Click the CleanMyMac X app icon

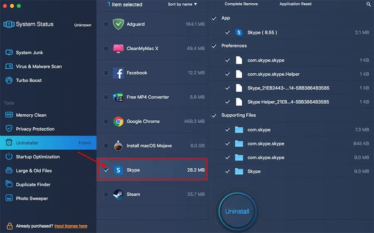click(118, 49)
